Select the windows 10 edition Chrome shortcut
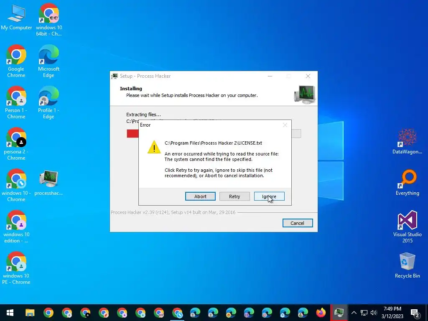The height and width of the screenshot is (321, 428). [x=16, y=227]
